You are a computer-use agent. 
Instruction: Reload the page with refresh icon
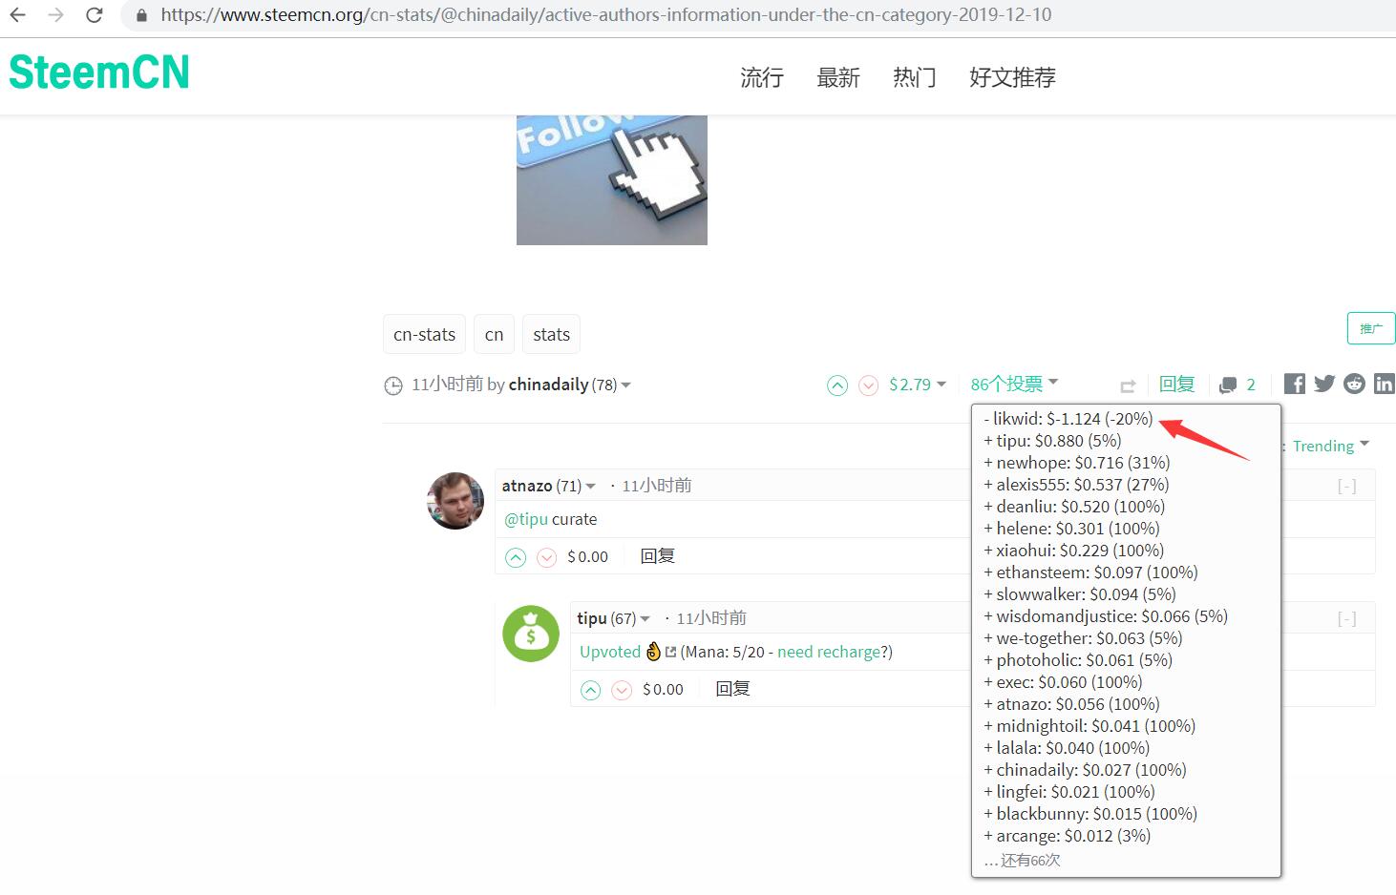94,15
